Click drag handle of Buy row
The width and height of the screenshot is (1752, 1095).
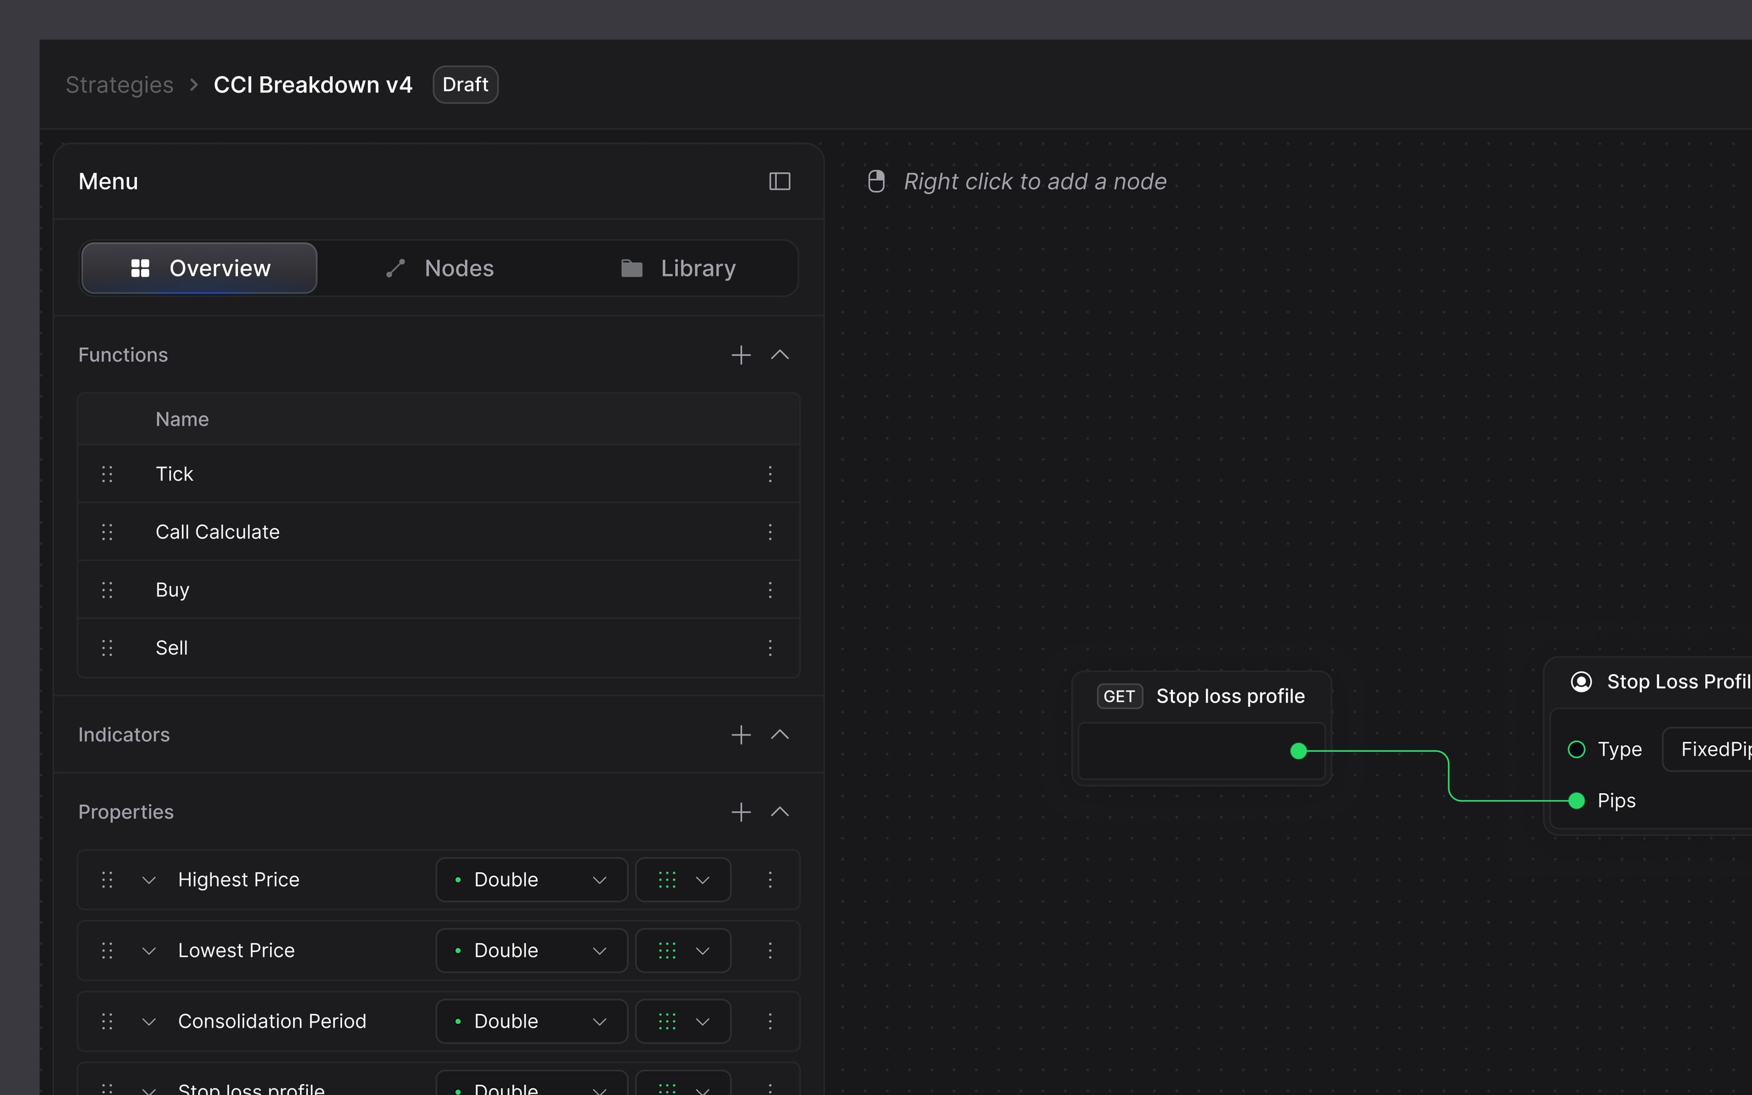tap(107, 590)
